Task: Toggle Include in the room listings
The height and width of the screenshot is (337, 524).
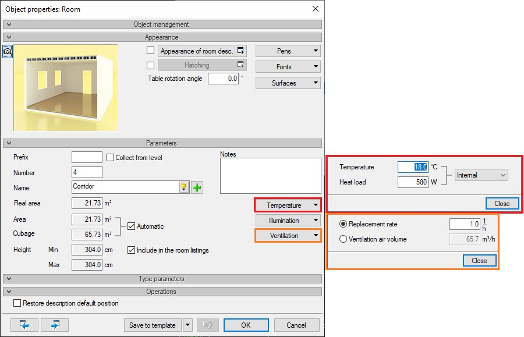Action: coord(132,250)
